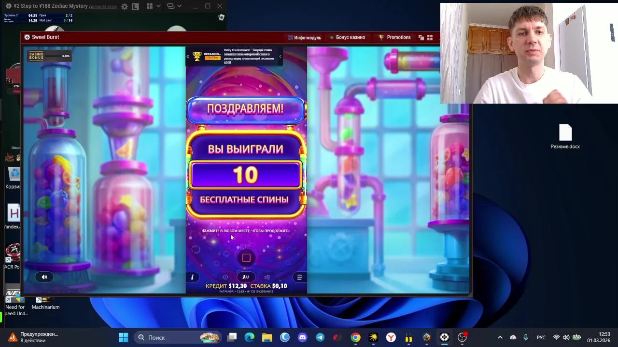Click the ПОЗДРАВЛЯЕМ! banner
The image size is (618, 347).
pos(246,109)
